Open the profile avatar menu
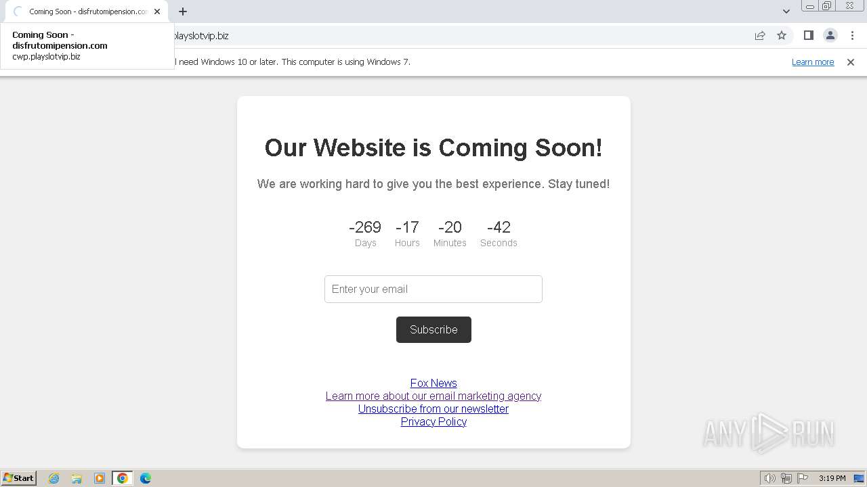 point(830,36)
